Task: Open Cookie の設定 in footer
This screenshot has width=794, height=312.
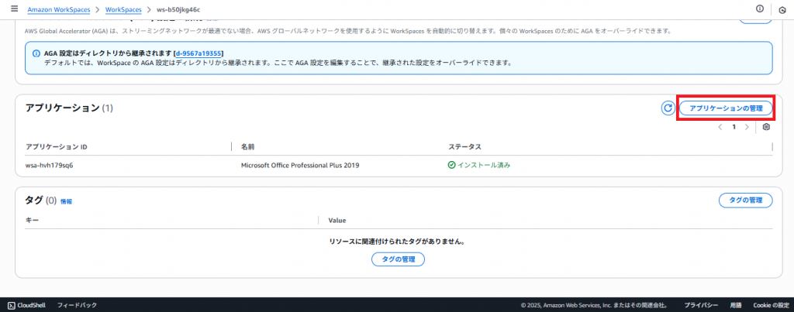Action: 771,305
